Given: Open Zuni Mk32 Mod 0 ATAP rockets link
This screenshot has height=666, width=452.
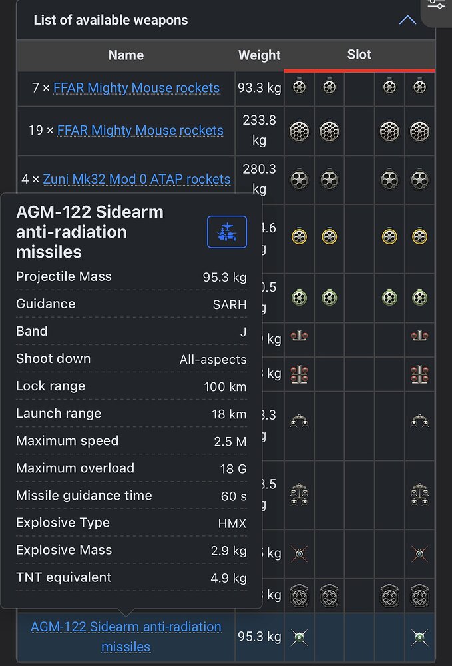Looking at the screenshot, I should point(136,179).
